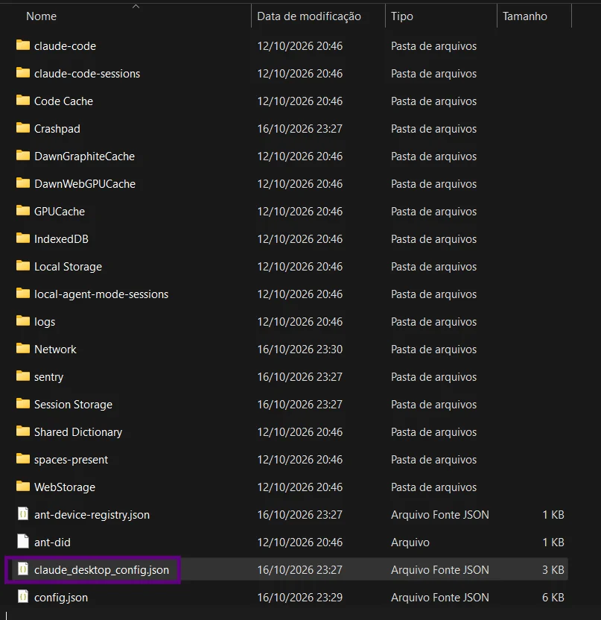
Task: Click the 3 KB size of claude_desktop_config.json
Action: 553,570
